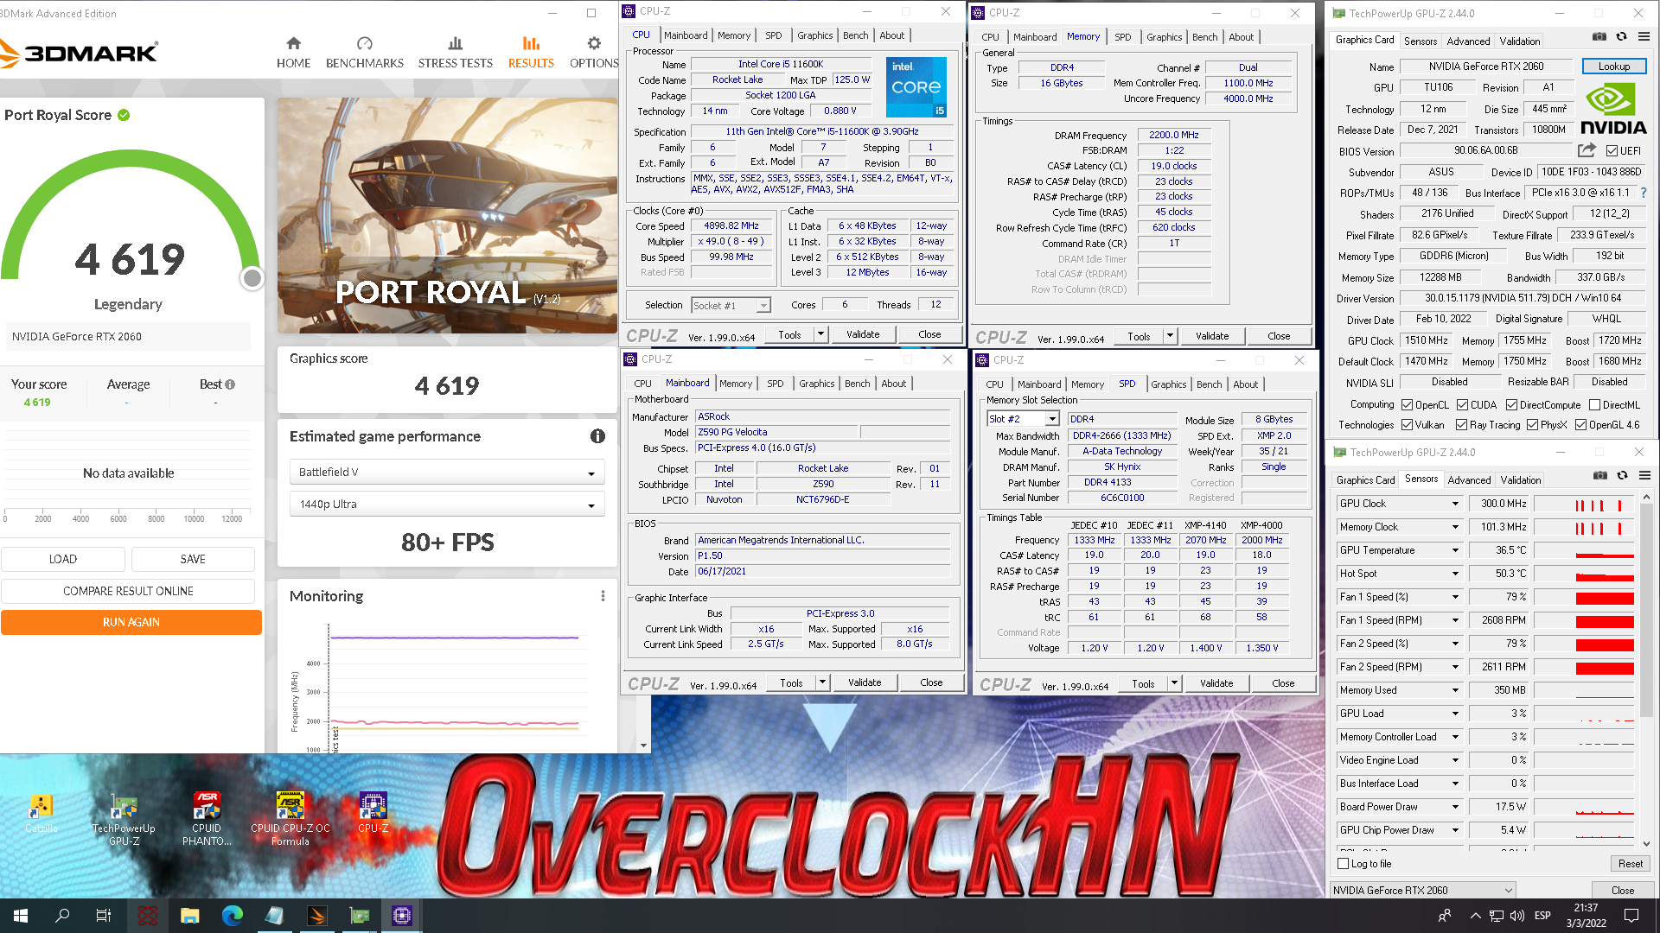
Task: Click scroll-down arrow of 3DMark results scrollbar
Action: coord(643,745)
